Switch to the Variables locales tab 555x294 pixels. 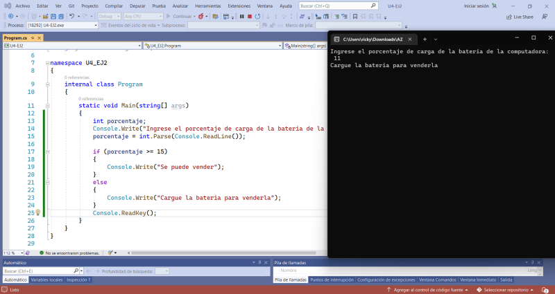coord(46,279)
